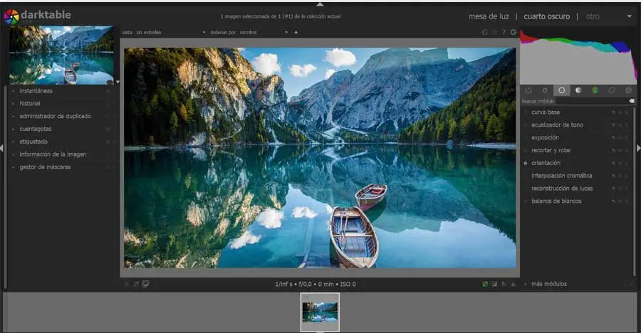Enable the curva base module

(526, 112)
